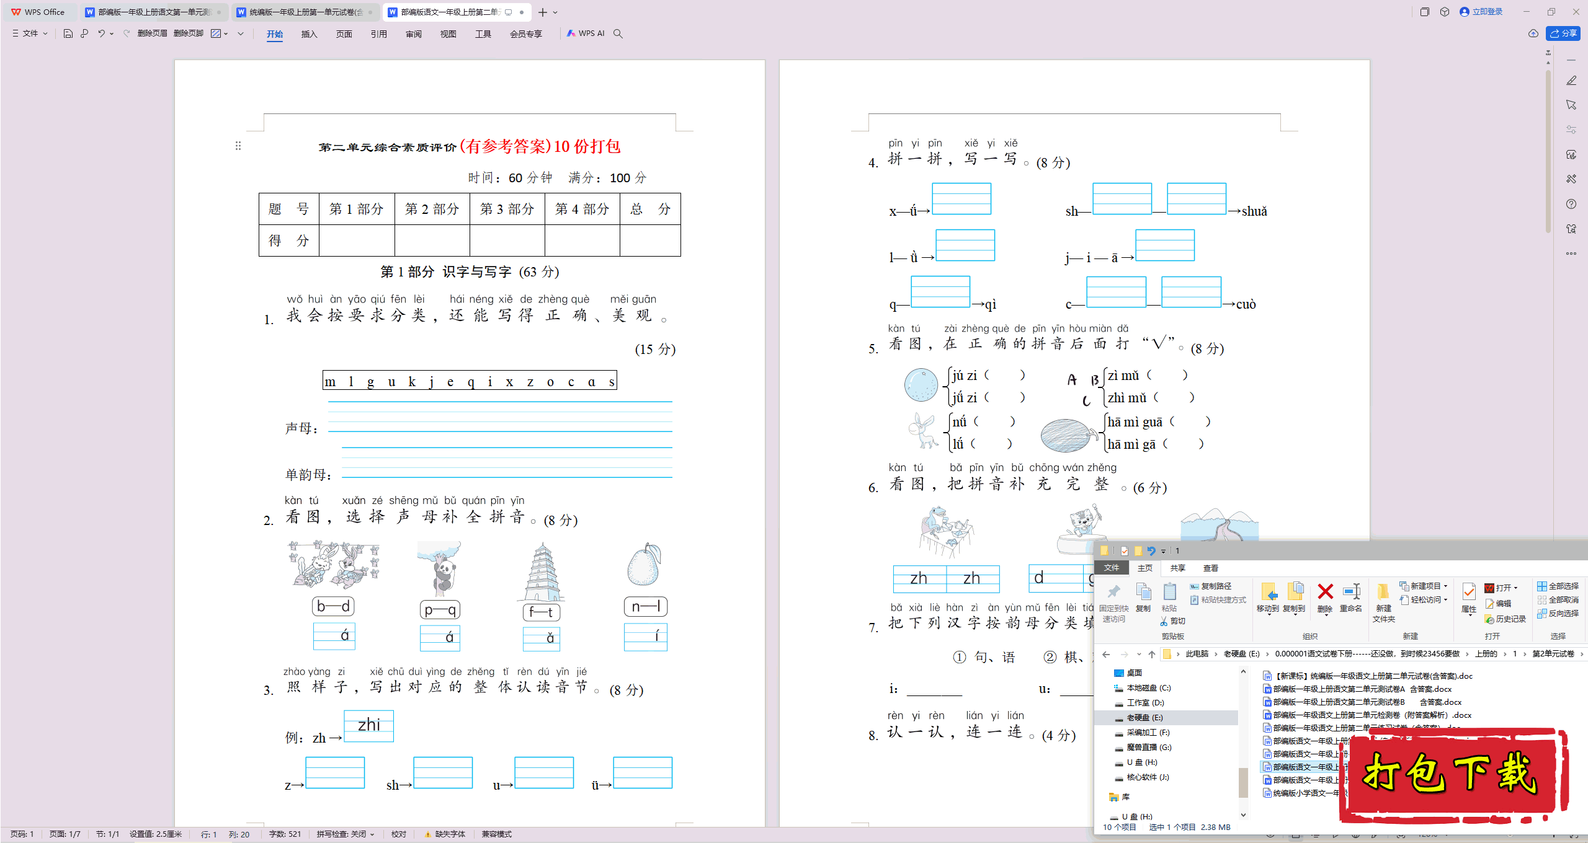Select 工作室 (D:) drive in Explorer tree

click(1145, 703)
